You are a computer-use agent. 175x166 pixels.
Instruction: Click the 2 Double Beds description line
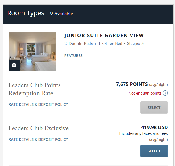(x=104, y=44)
